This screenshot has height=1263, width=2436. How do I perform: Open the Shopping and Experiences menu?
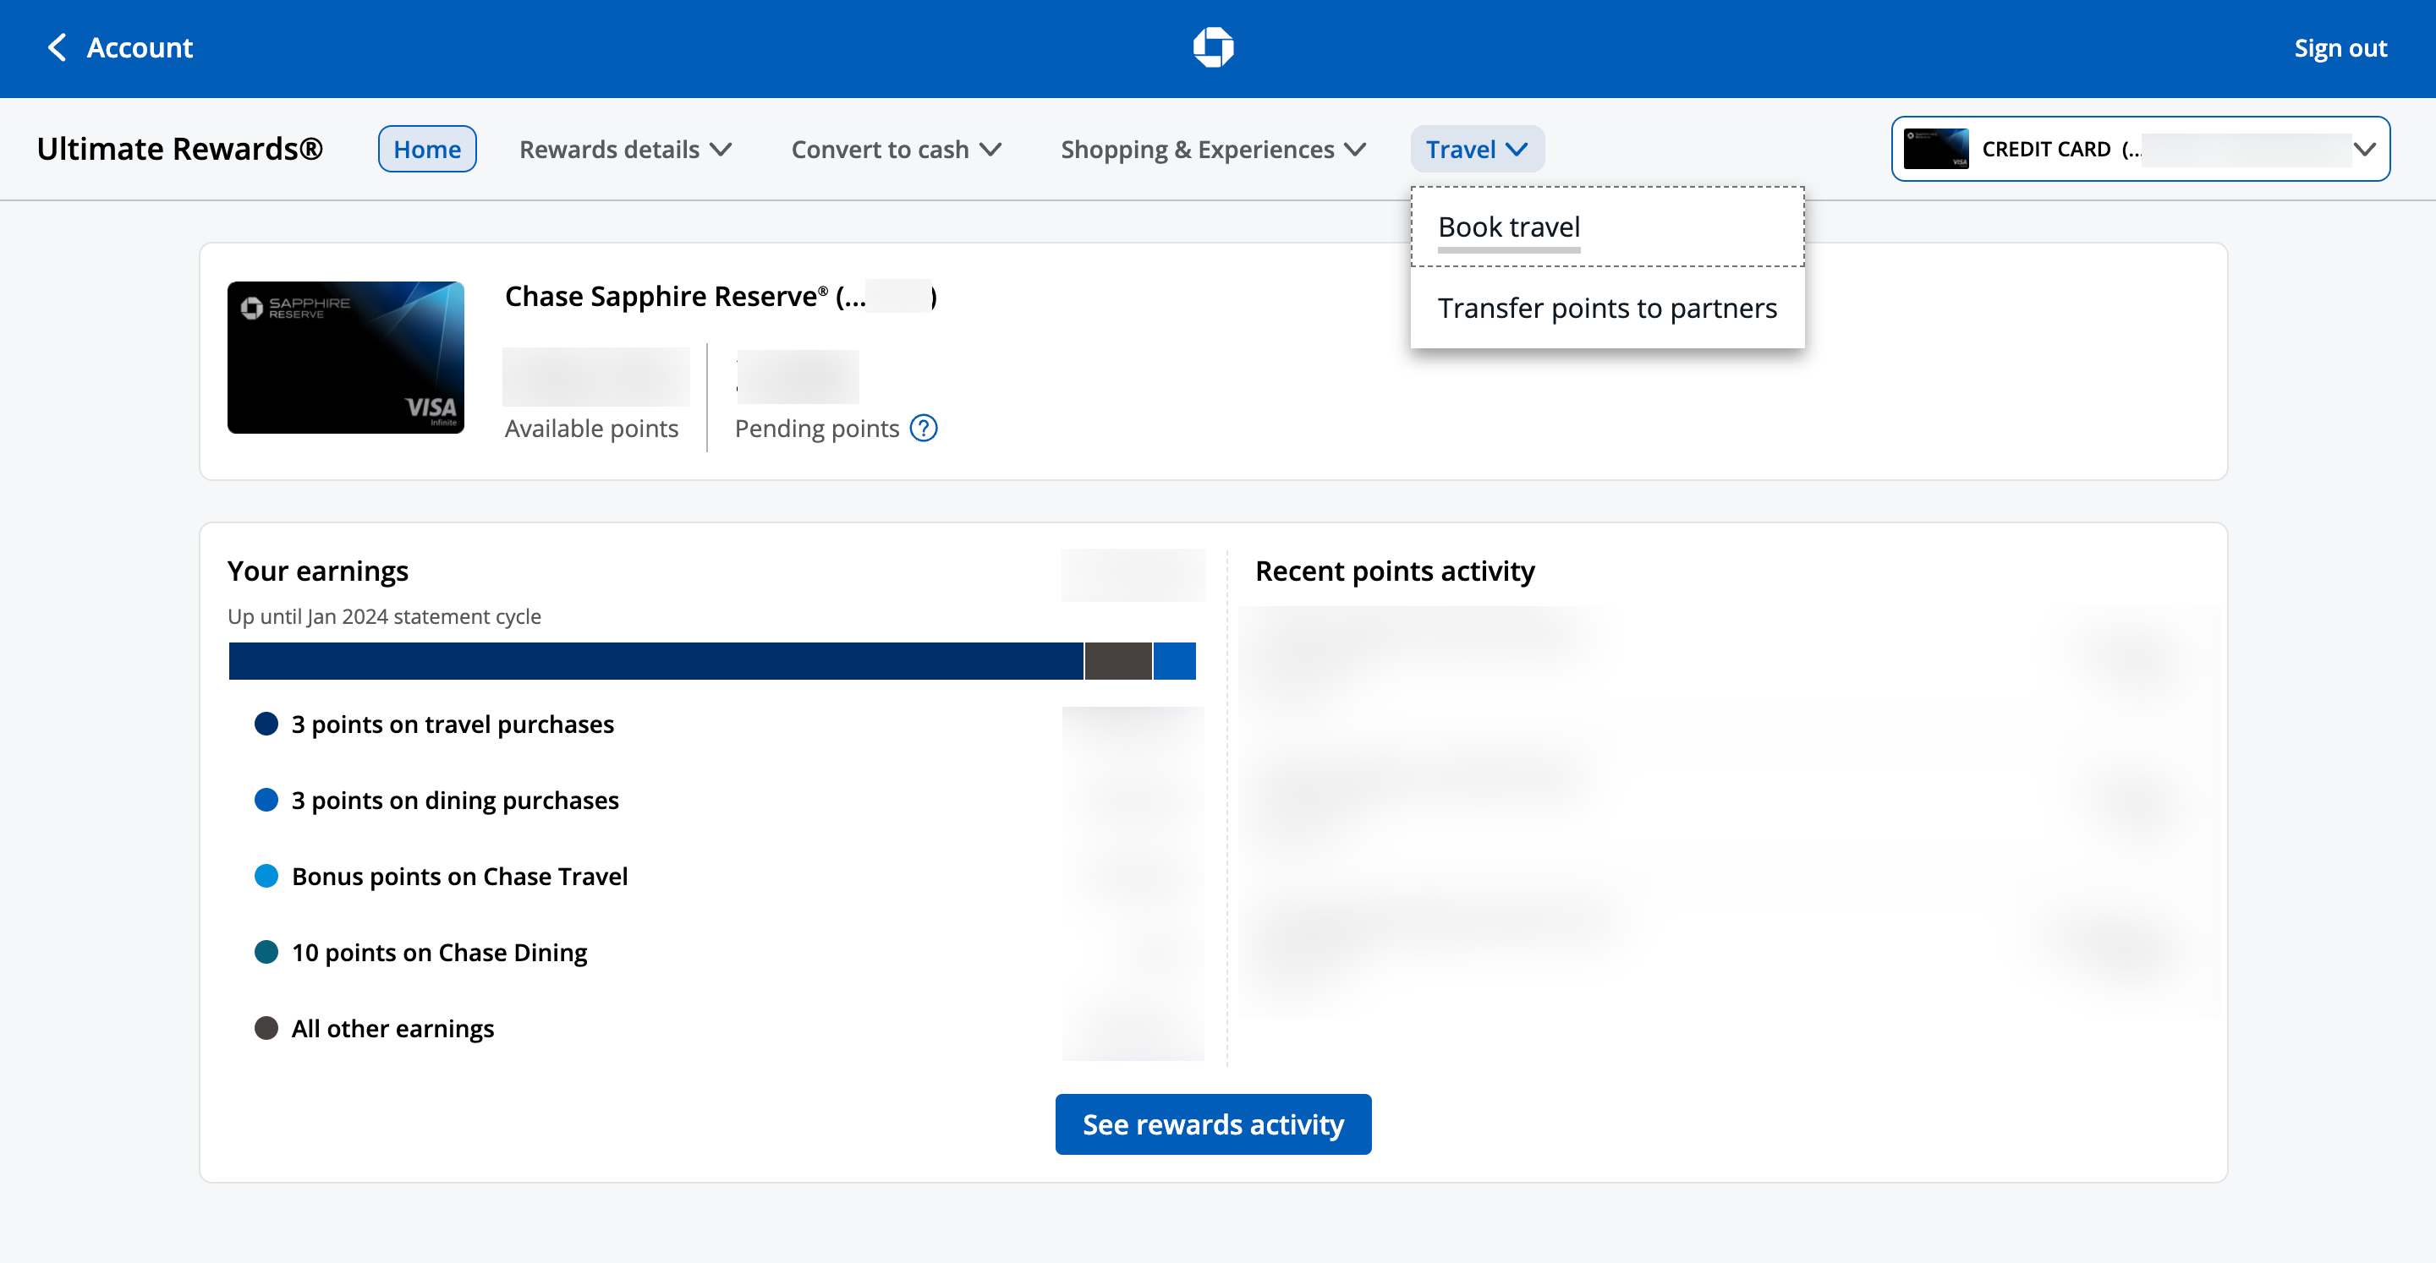pyautogui.click(x=1211, y=148)
